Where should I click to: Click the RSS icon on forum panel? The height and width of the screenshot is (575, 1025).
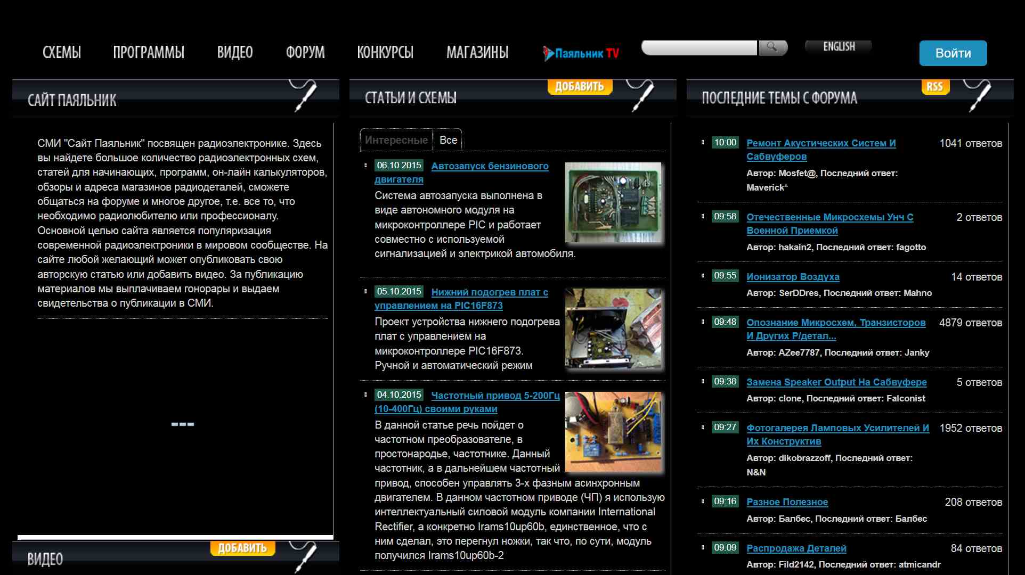pos(936,86)
